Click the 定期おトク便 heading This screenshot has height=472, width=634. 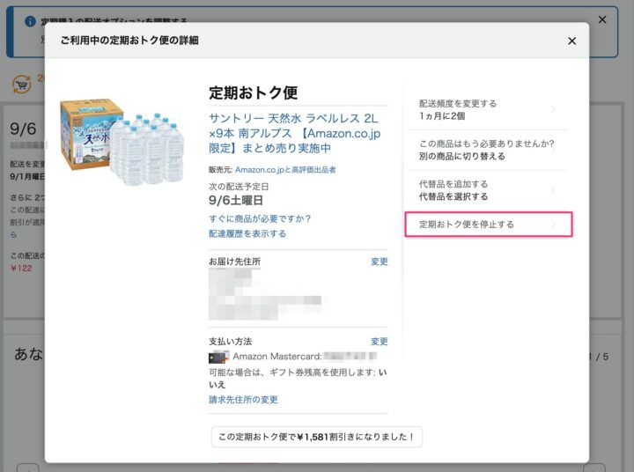pos(254,92)
